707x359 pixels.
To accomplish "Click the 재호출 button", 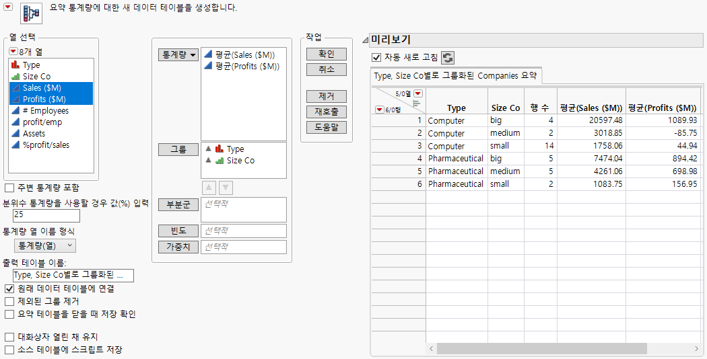I will tap(327, 112).
